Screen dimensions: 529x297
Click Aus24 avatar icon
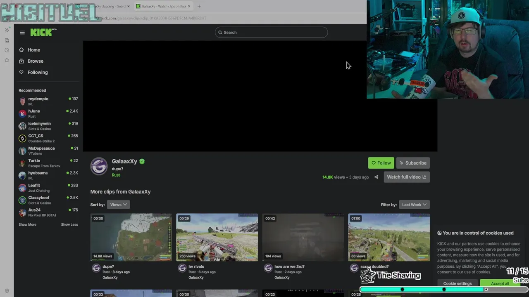(22, 212)
